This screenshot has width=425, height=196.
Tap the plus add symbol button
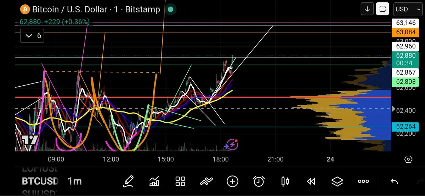tap(232, 181)
